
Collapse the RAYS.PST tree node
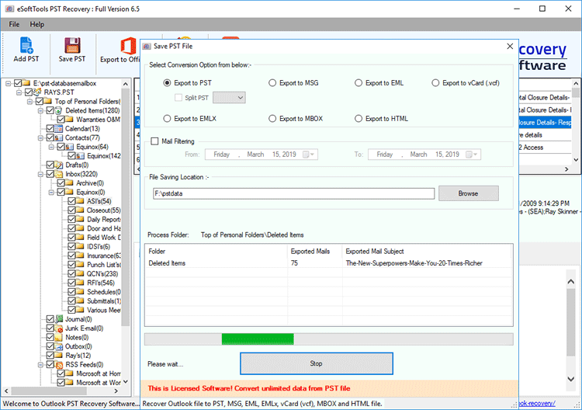click(x=19, y=92)
